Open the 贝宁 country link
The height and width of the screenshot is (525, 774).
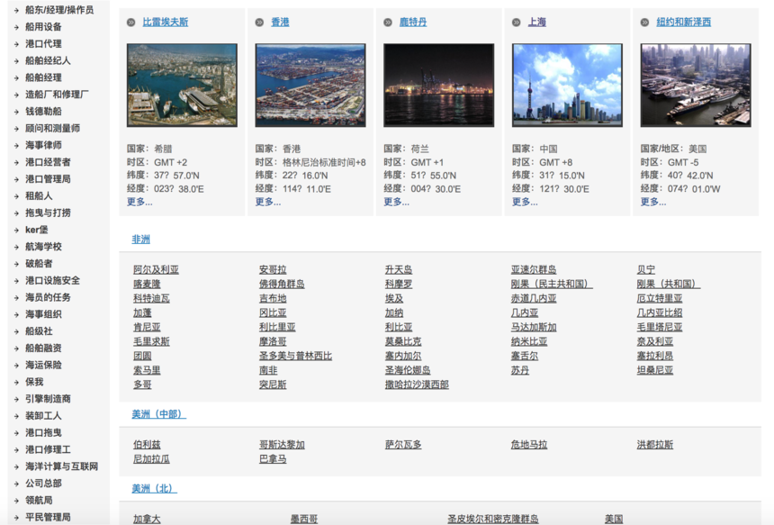click(646, 269)
